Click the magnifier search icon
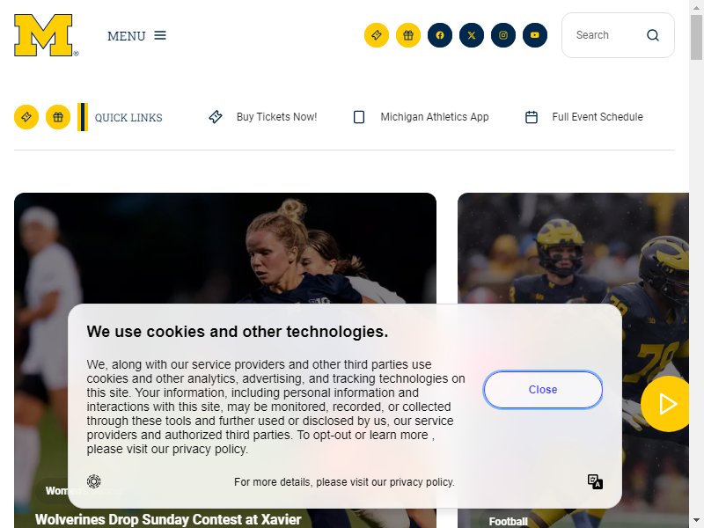This screenshot has height=528, width=704. (652, 35)
